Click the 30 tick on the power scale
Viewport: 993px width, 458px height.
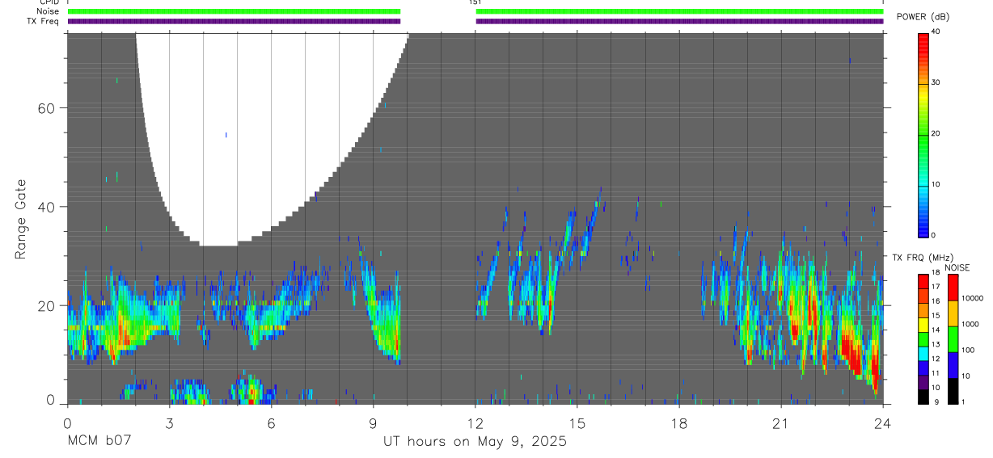point(936,82)
